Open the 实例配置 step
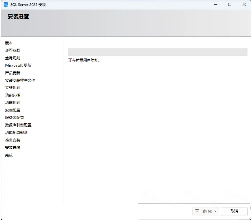 click(13, 110)
